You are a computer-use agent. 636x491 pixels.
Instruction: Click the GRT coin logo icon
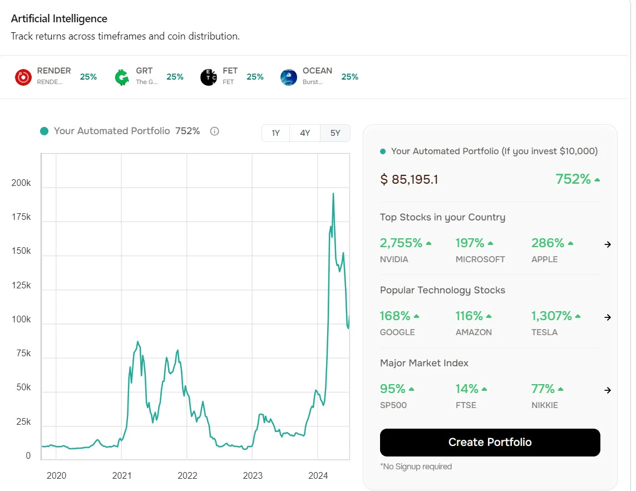122,77
